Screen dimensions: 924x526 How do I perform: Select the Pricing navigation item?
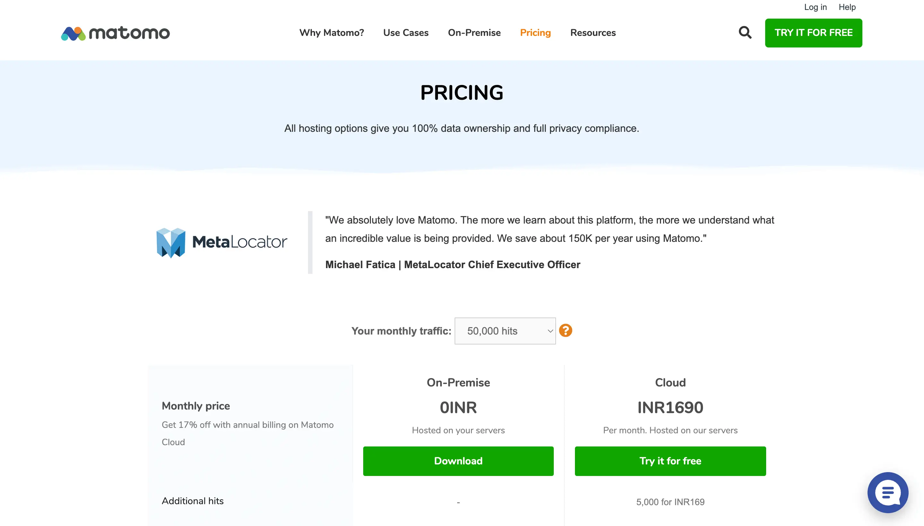coord(535,33)
